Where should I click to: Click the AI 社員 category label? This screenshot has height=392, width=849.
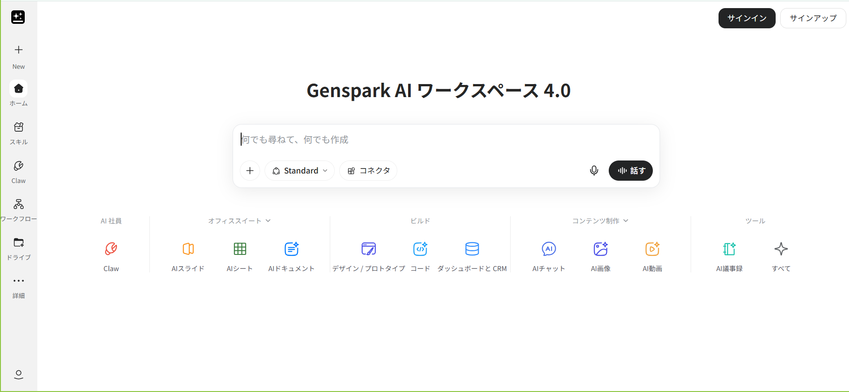click(x=111, y=221)
